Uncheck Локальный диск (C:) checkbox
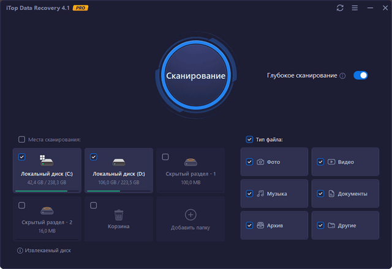 pyautogui.click(x=22, y=157)
